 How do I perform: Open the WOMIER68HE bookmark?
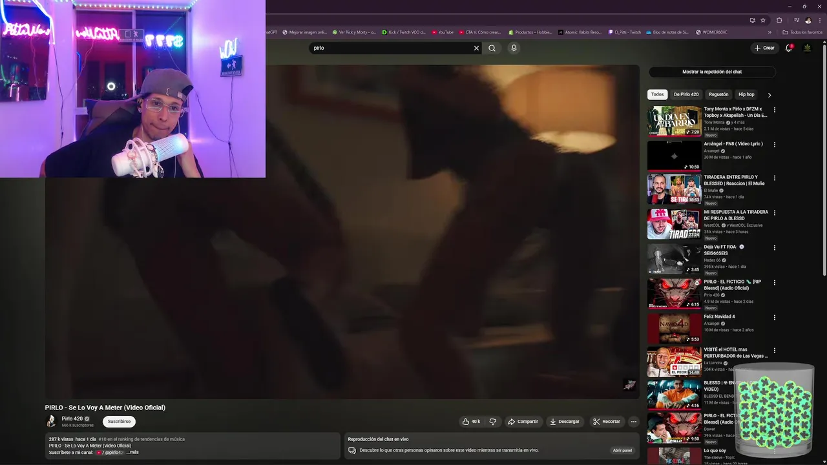tap(711, 32)
